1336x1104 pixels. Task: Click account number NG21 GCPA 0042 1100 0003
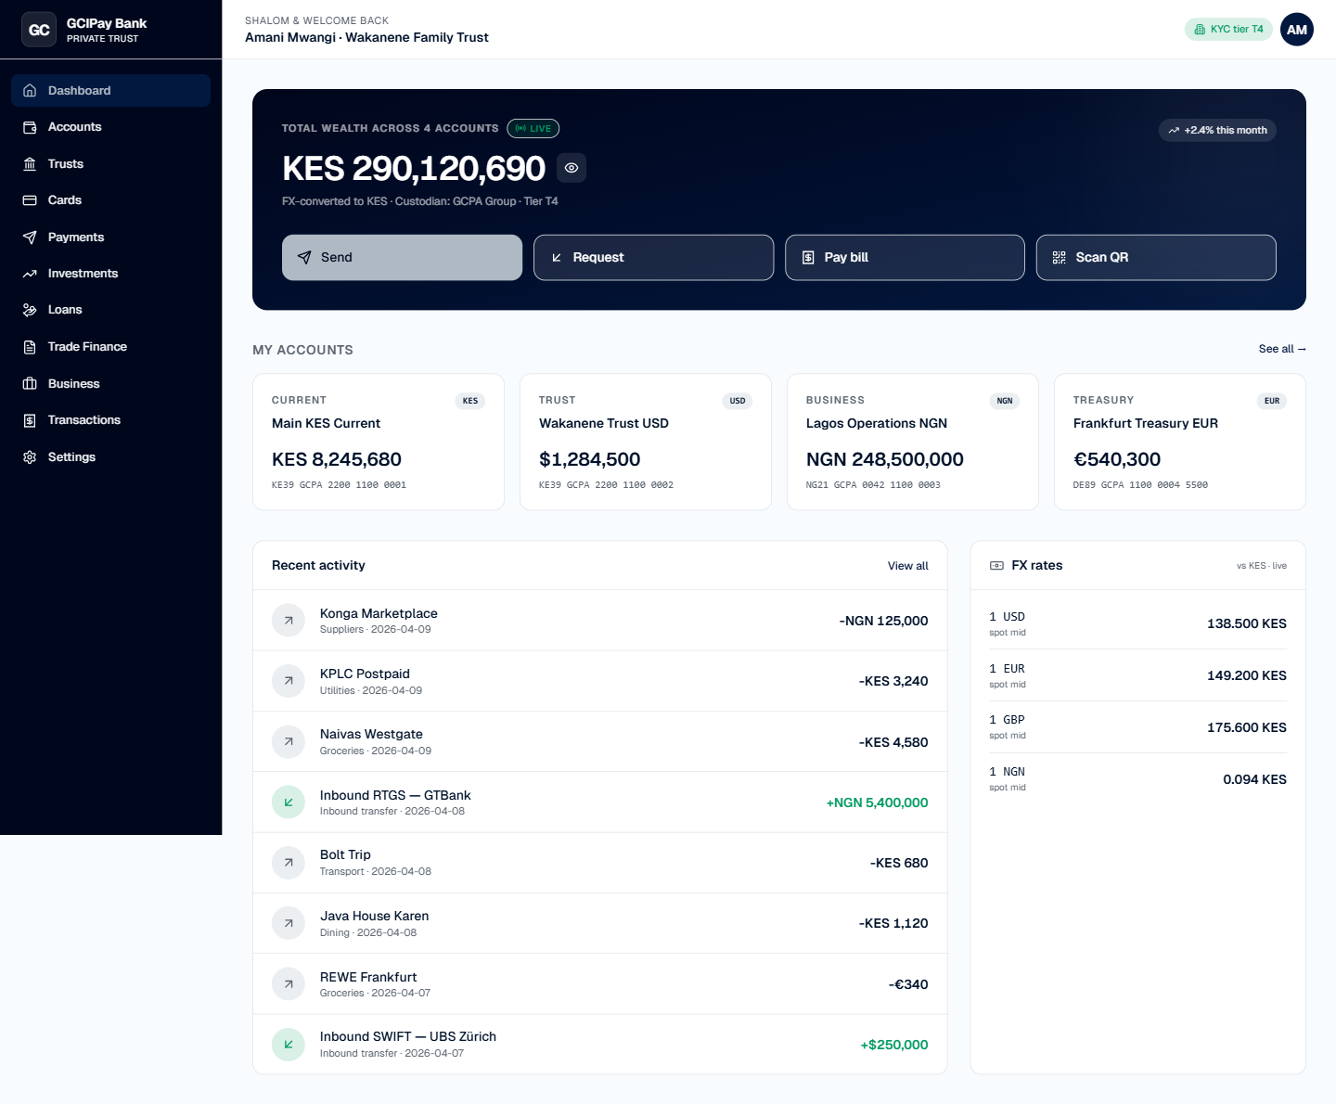(x=873, y=485)
